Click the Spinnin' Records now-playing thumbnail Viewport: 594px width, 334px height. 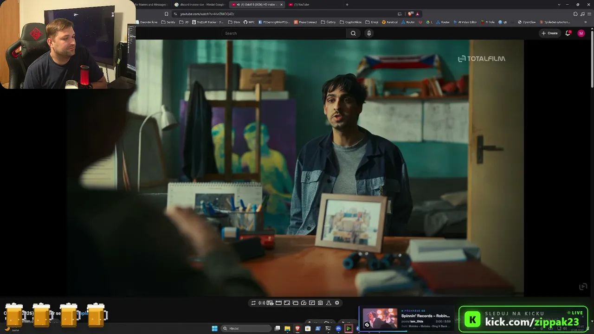click(x=380, y=319)
